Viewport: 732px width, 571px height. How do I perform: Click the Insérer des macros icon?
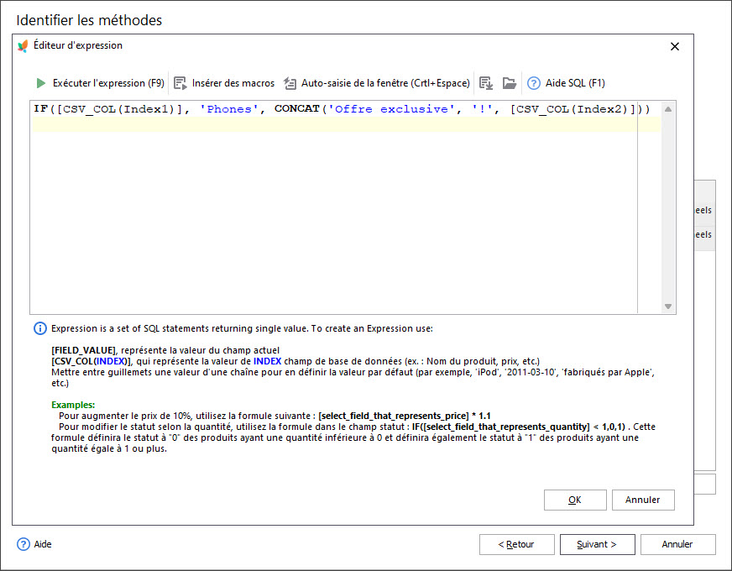(x=180, y=83)
